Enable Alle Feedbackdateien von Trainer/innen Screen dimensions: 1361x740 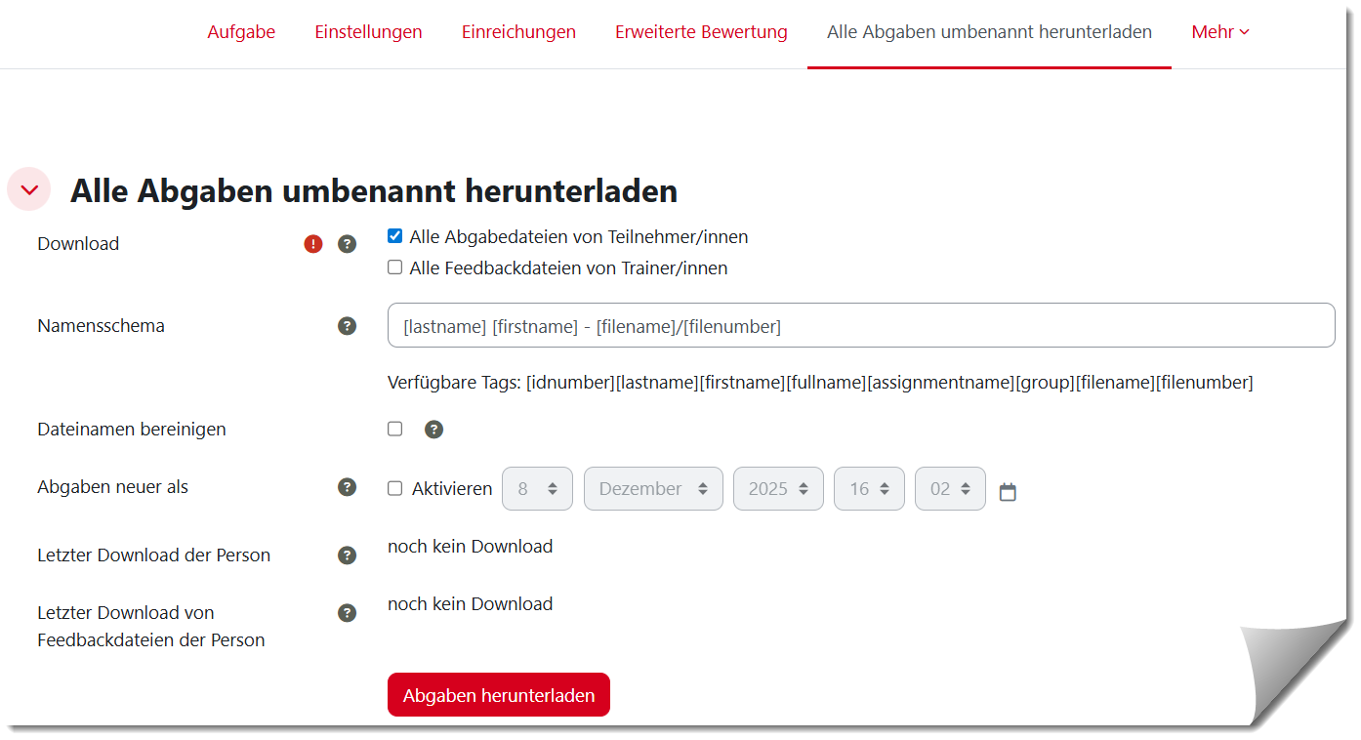pyautogui.click(x=395, y=267)
